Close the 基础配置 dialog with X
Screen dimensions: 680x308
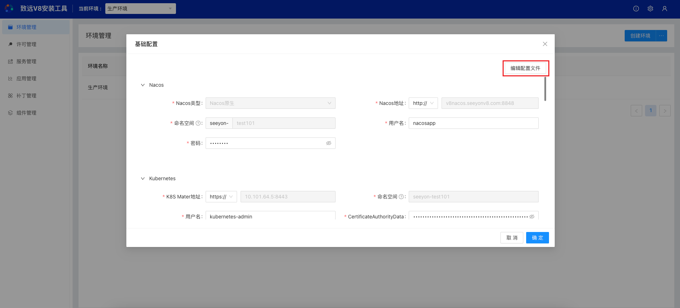(545, 44)
